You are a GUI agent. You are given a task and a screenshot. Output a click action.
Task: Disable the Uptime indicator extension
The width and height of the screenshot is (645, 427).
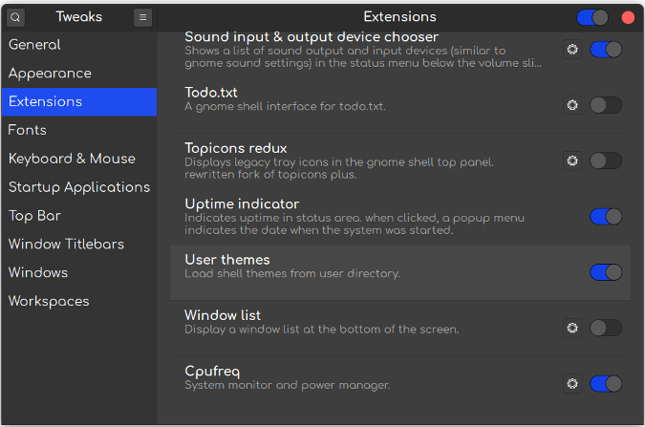[x=606, y=217]
